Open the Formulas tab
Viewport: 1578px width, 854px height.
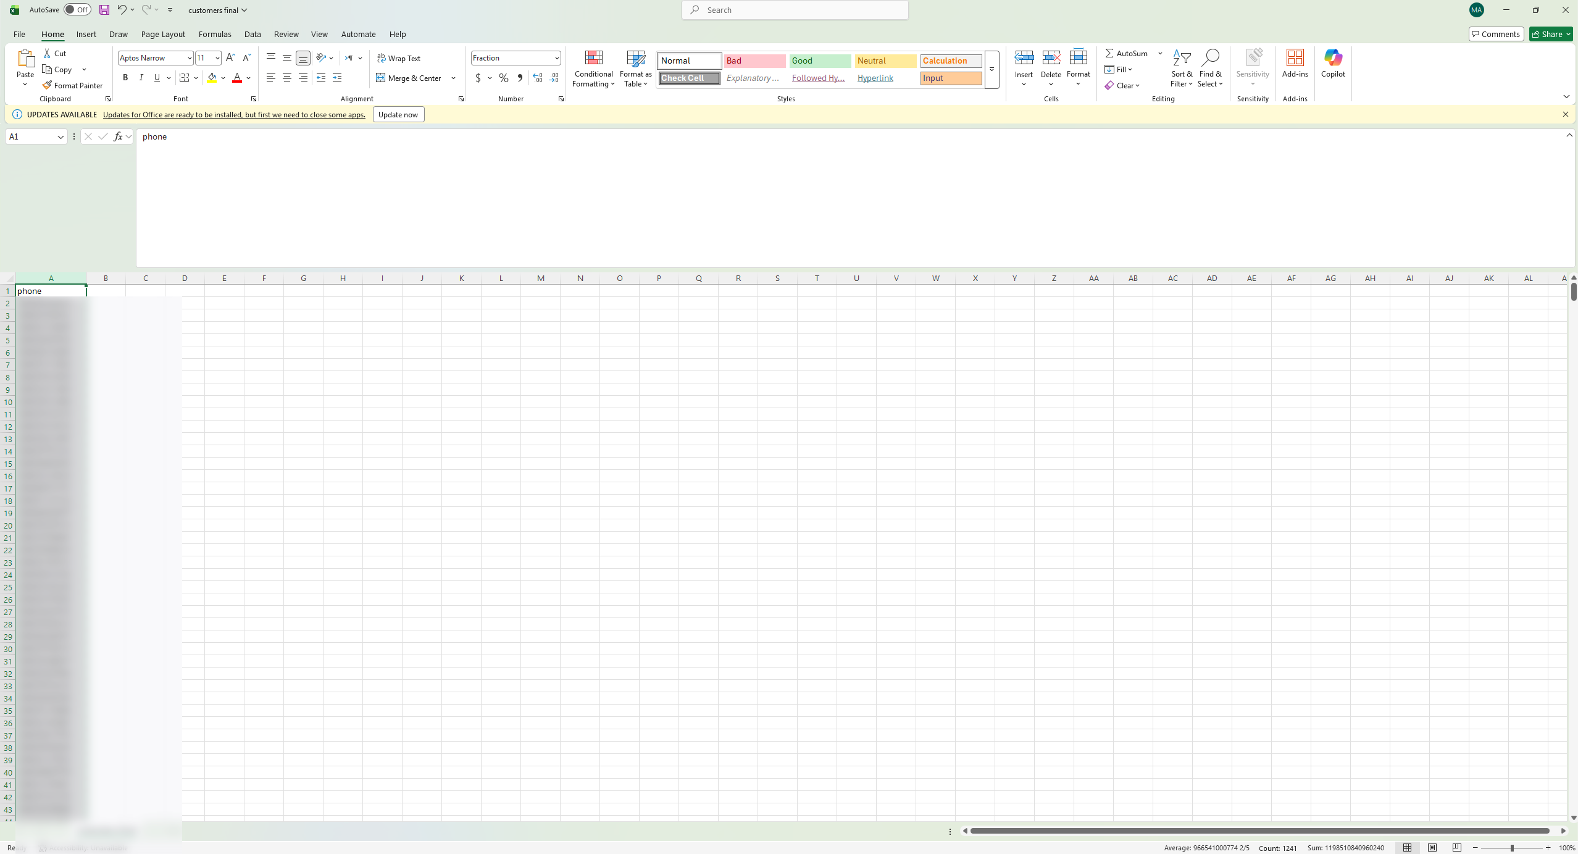(215, 34)
